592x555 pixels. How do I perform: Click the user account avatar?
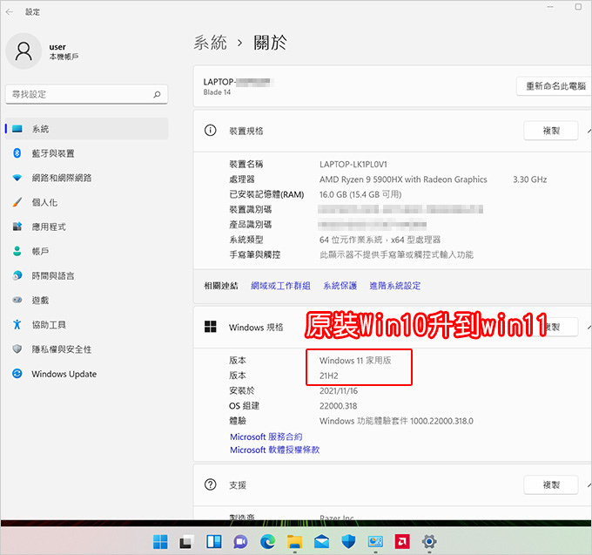point(24,51)
